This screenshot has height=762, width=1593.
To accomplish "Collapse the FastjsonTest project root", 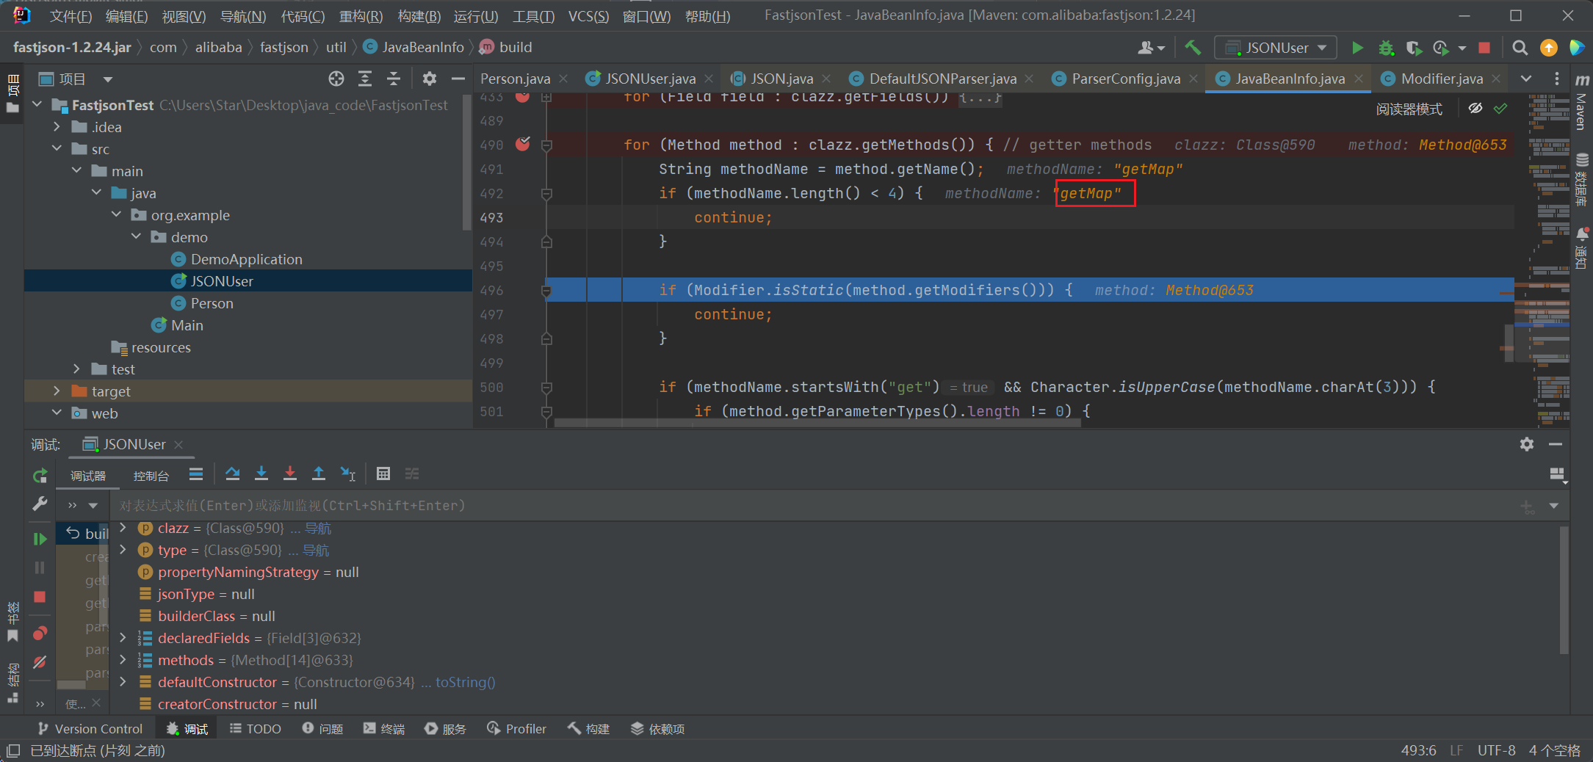I will [x=37, y=105].
